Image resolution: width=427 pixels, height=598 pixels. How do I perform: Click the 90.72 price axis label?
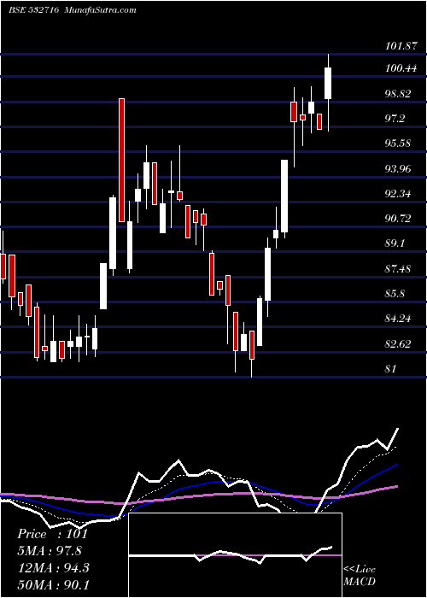[398, 219]
